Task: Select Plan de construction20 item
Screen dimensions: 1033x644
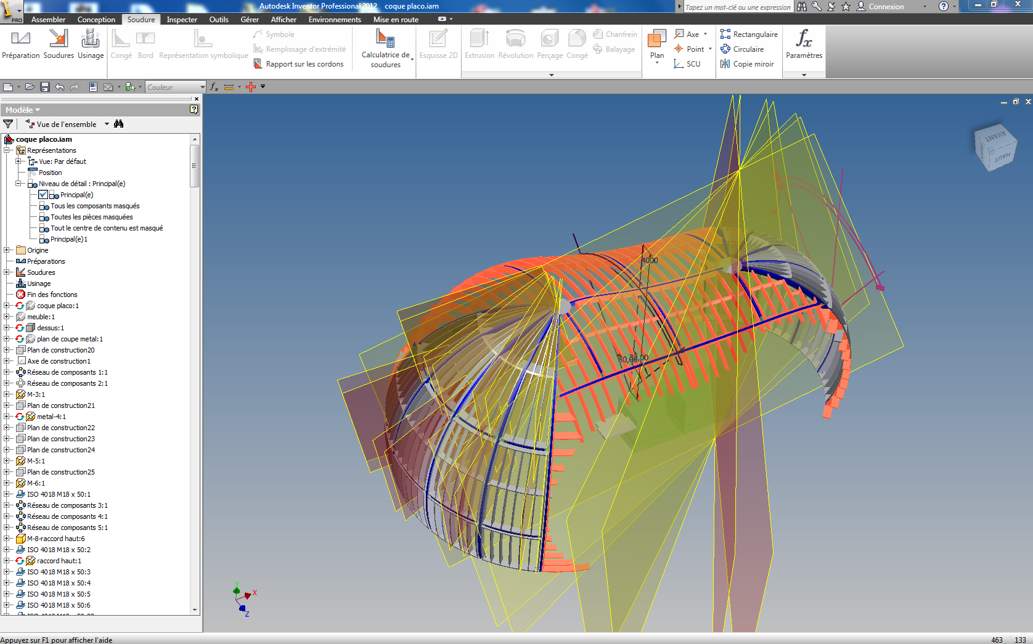Action: click(x=60, y=350)
